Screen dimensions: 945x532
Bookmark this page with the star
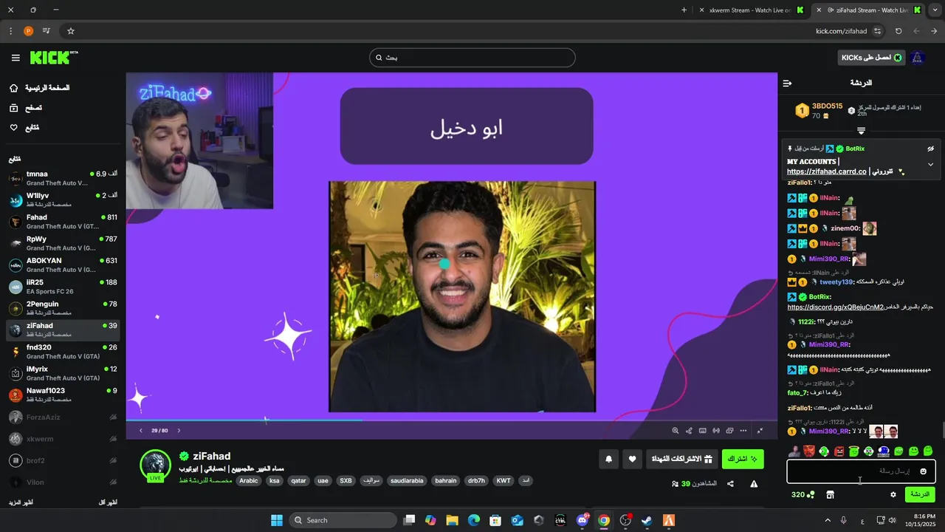pyautogui.click(x=71, y=31)
